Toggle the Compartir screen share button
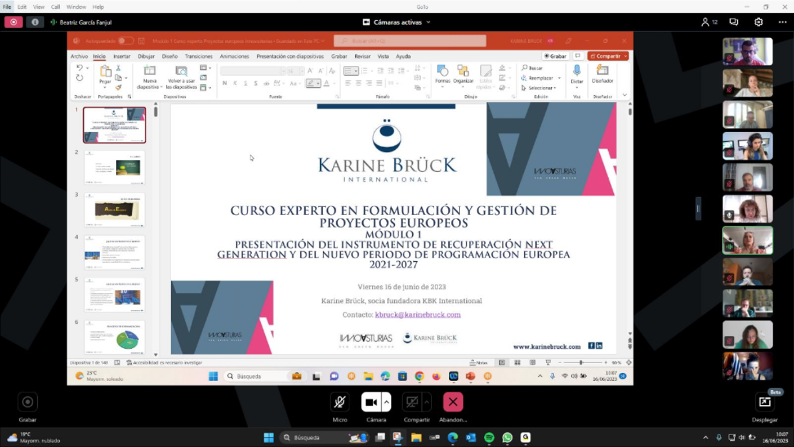Image resolution: width=794 pixels, height=447 pixels. 412,402
